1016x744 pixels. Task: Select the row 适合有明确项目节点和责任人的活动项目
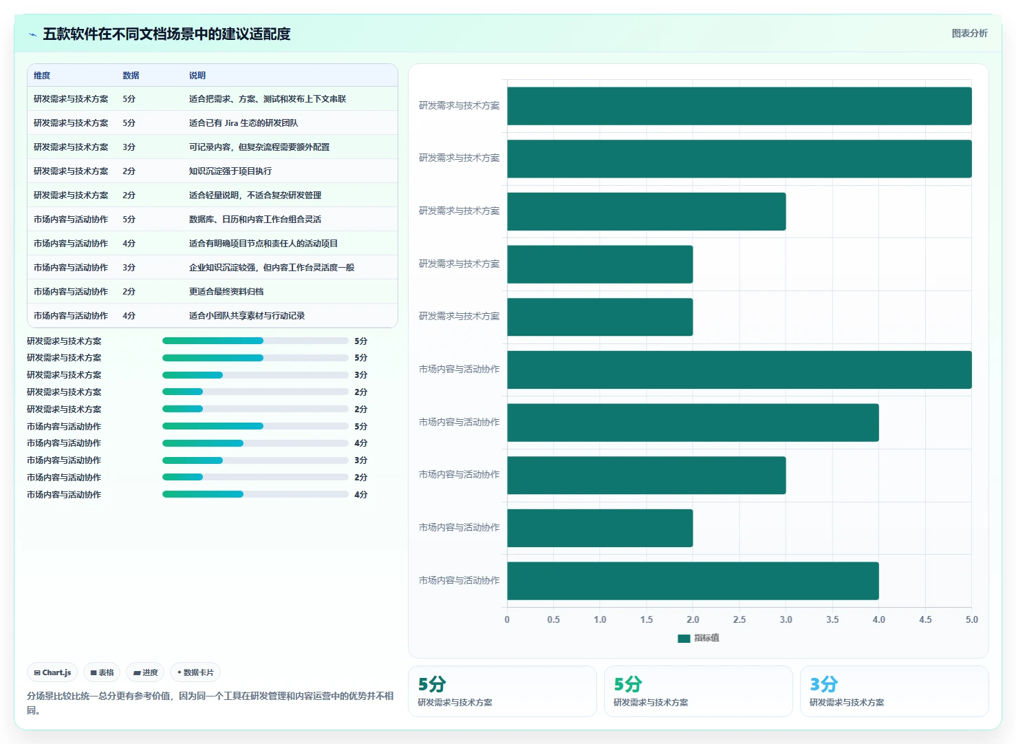pyautogui.click(x=213, y=243)
